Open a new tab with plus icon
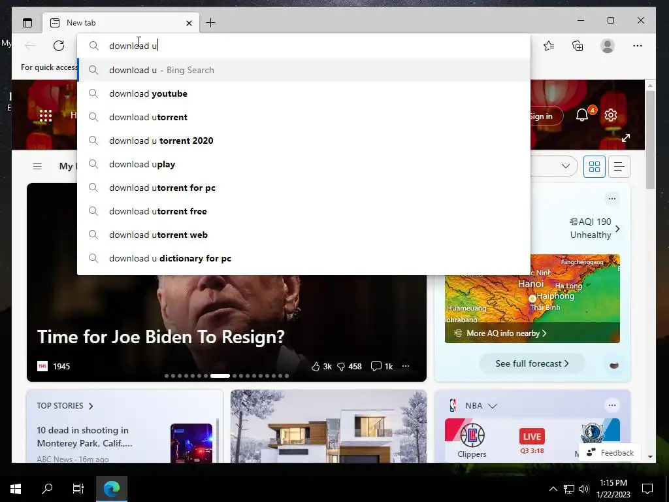The image size is (669, 502). 211,23
